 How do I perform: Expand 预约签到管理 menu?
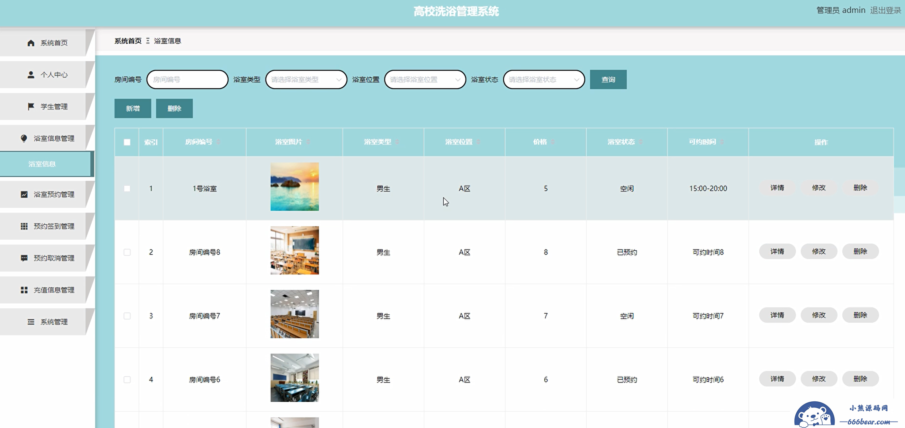47,226
